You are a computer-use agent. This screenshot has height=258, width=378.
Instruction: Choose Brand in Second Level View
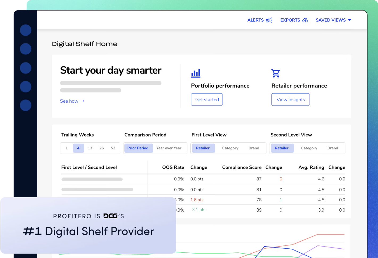[333, 148]
